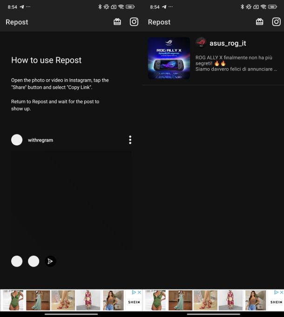Tap the floral dress in left SHEIN ad
The height and width of the screenshot is (317, 284).
click(x=88, y=300)
